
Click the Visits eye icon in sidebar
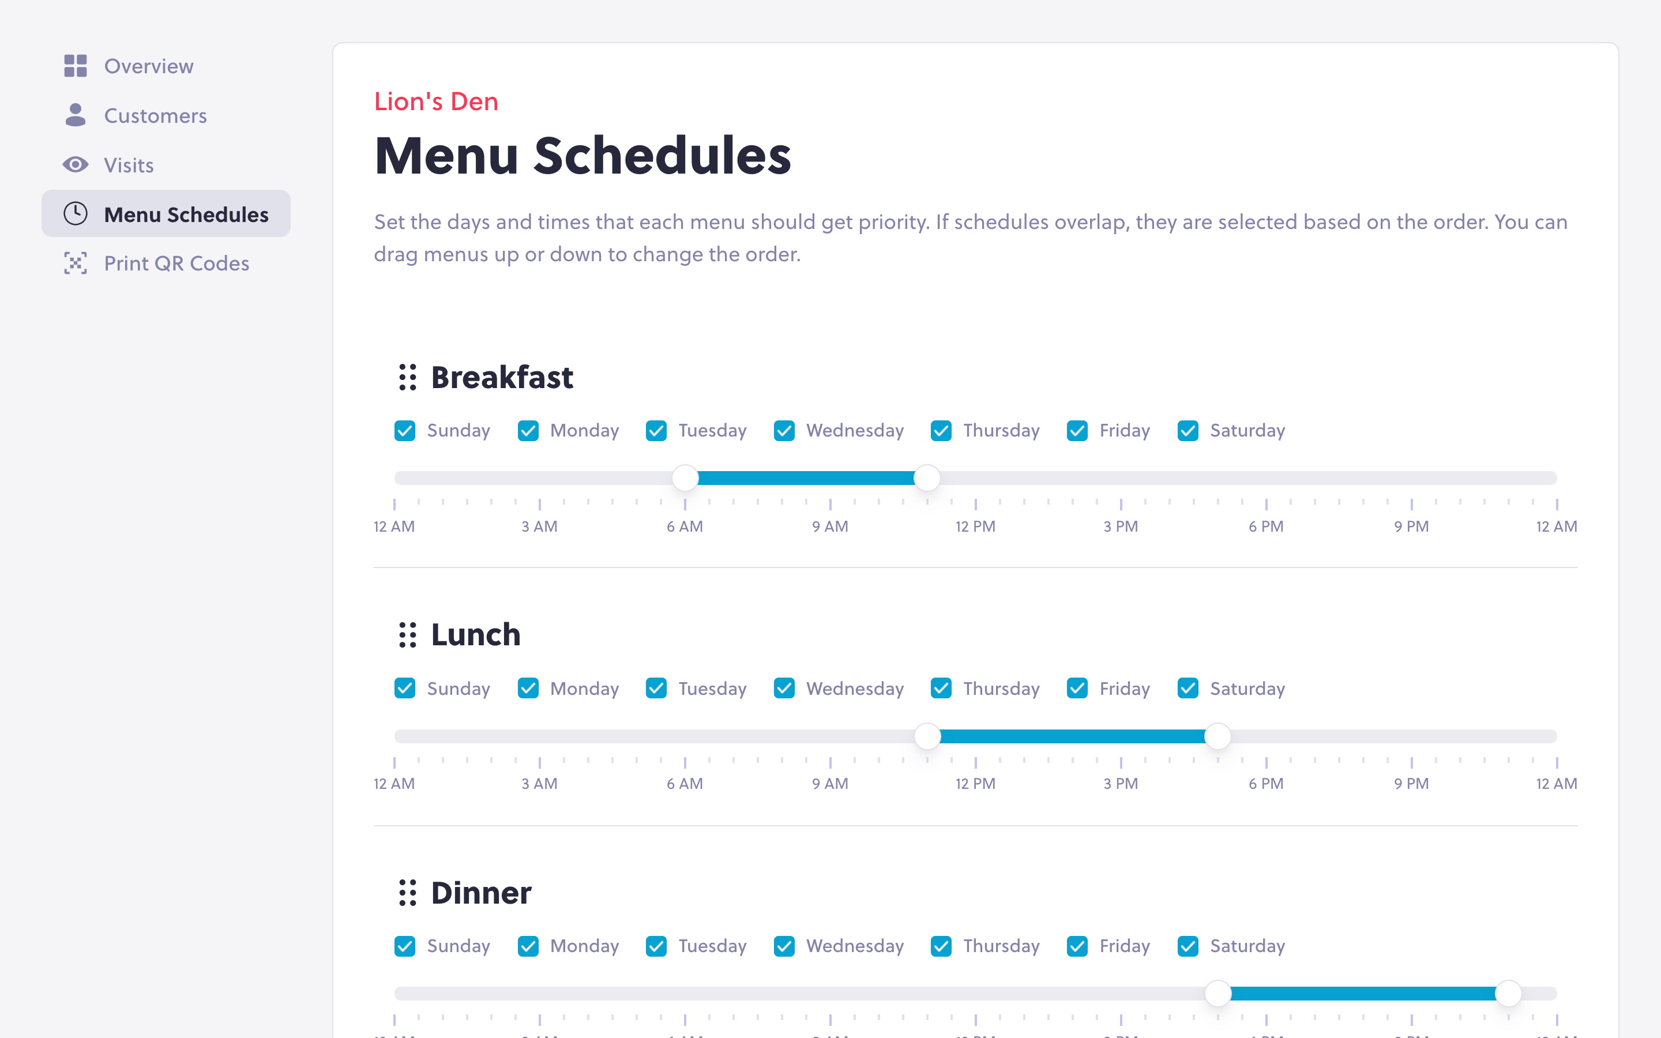[x=77, y=164]
